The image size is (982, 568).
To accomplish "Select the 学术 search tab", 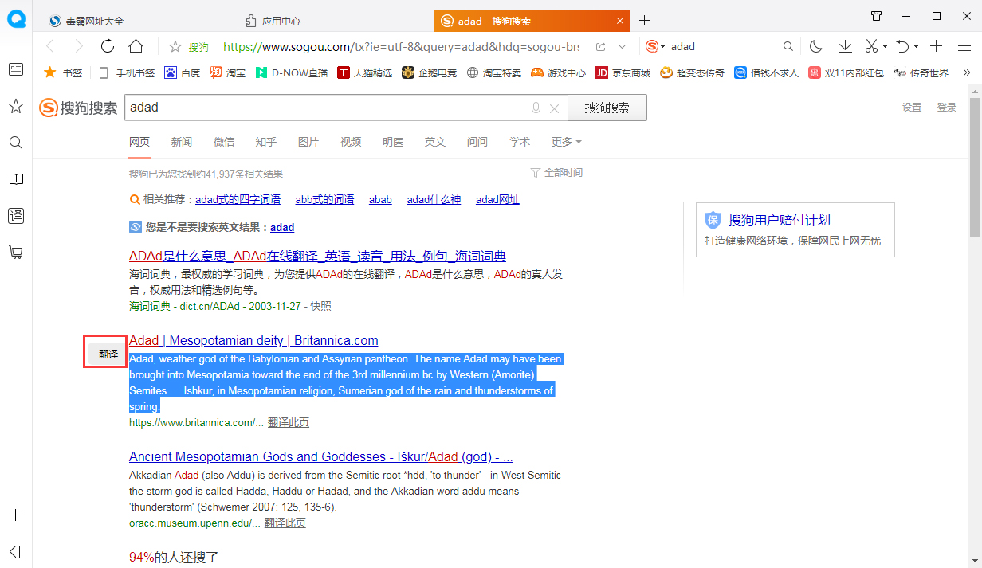I will [520, 142].
